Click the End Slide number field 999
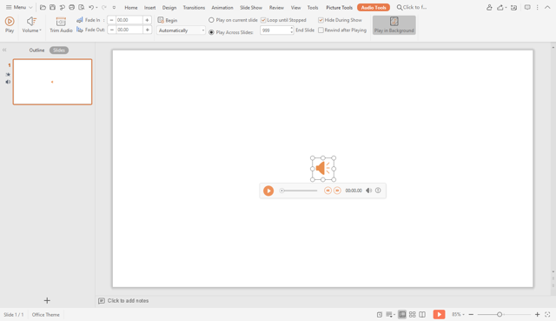Screen dimensions: 556x321 275,30
